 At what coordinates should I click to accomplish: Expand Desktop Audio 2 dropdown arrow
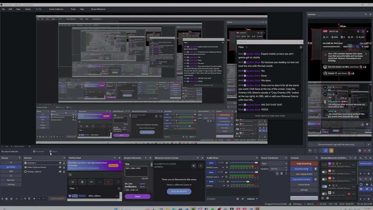223,177
